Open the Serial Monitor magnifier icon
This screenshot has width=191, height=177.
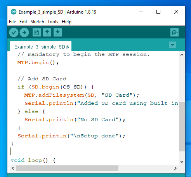(174, 32)
